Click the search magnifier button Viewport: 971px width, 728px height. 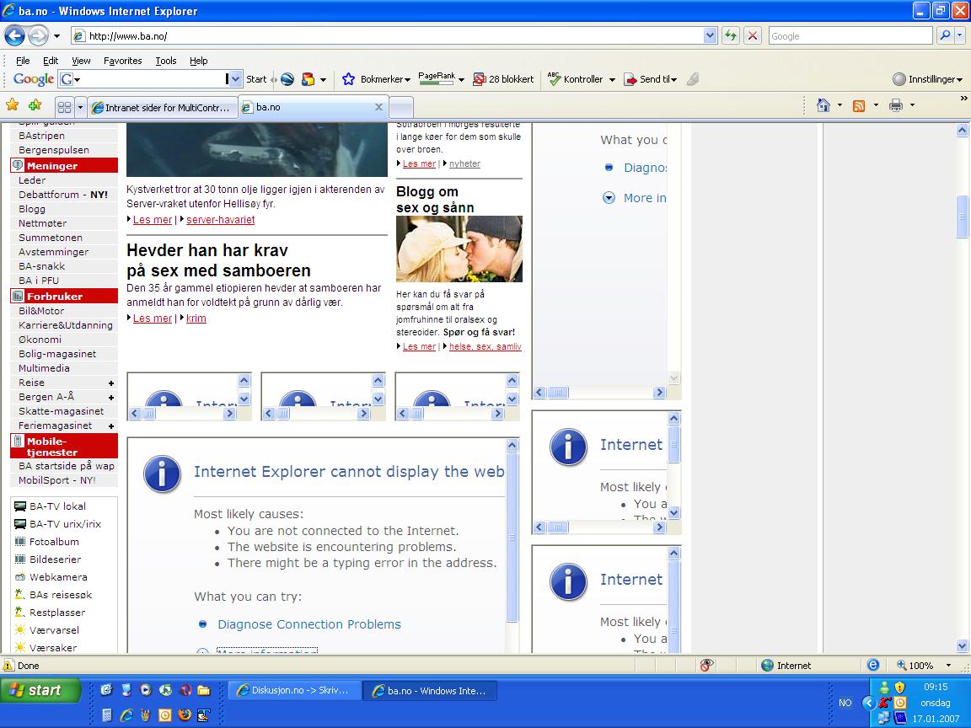coord(945,36)
